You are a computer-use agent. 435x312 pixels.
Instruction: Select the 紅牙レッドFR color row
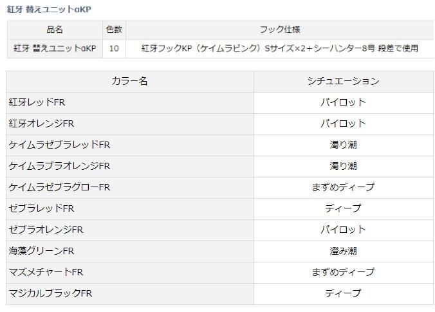click(x=37, y=102)
